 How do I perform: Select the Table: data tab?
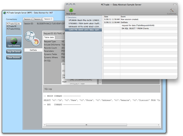point(49,37)
